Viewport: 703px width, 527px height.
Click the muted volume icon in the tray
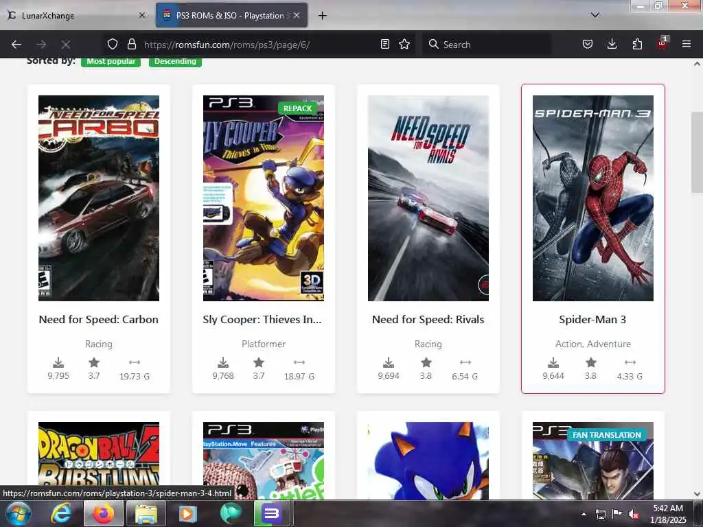634,515
